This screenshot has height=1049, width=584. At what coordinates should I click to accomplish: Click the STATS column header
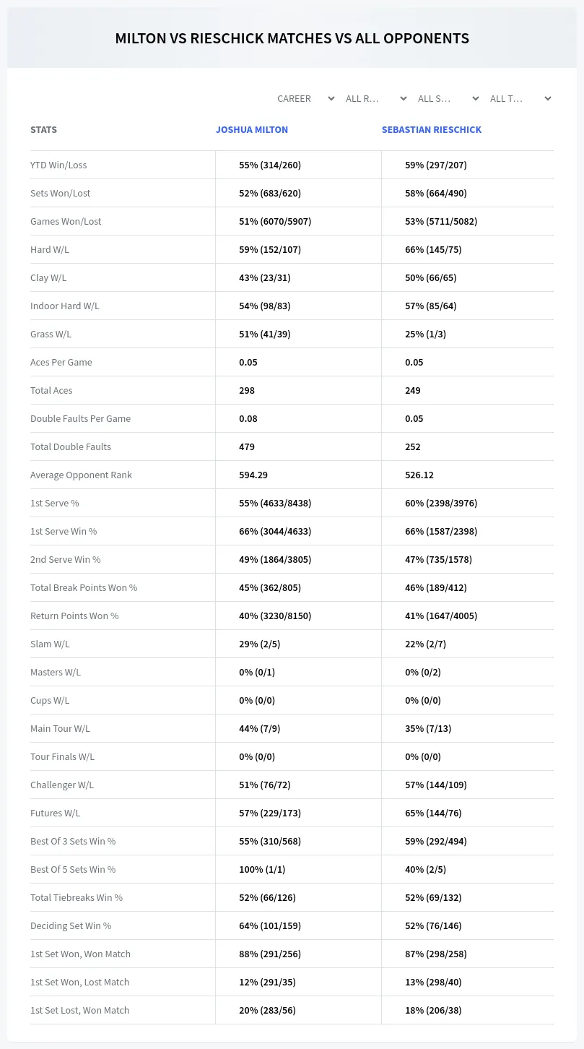tap(43, 129)
